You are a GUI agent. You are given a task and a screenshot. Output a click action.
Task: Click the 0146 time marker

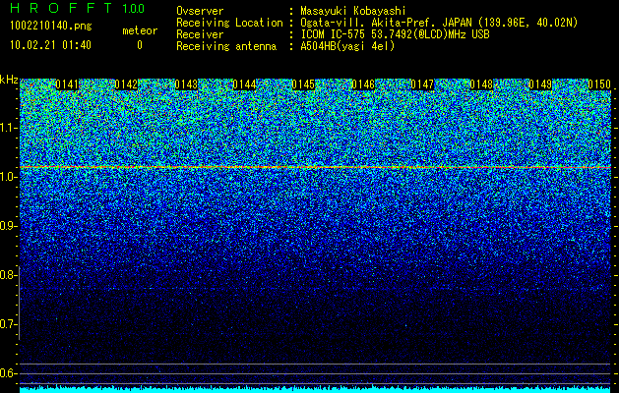pos(363,84)
